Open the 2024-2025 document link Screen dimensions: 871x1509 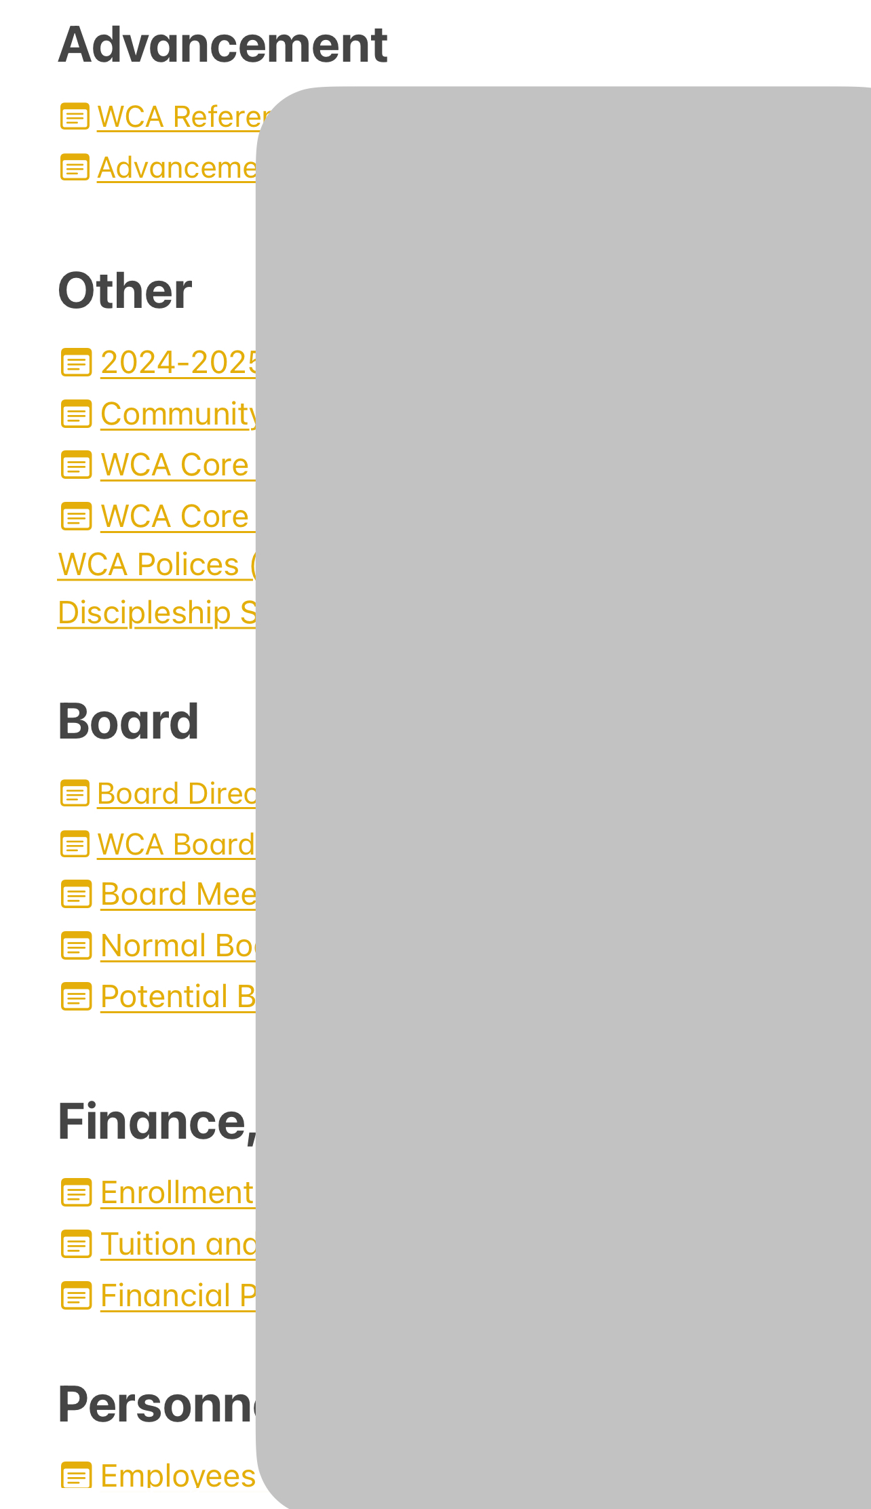(x=178, y=363)
